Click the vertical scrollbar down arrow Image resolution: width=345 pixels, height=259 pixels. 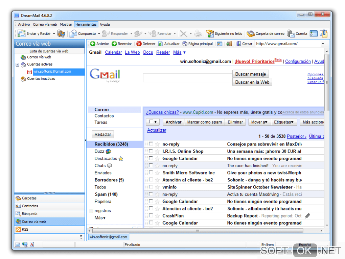coord(327,225)
